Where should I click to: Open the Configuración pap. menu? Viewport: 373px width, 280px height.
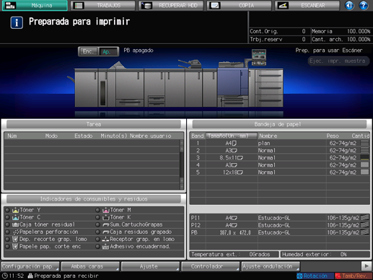30,266
